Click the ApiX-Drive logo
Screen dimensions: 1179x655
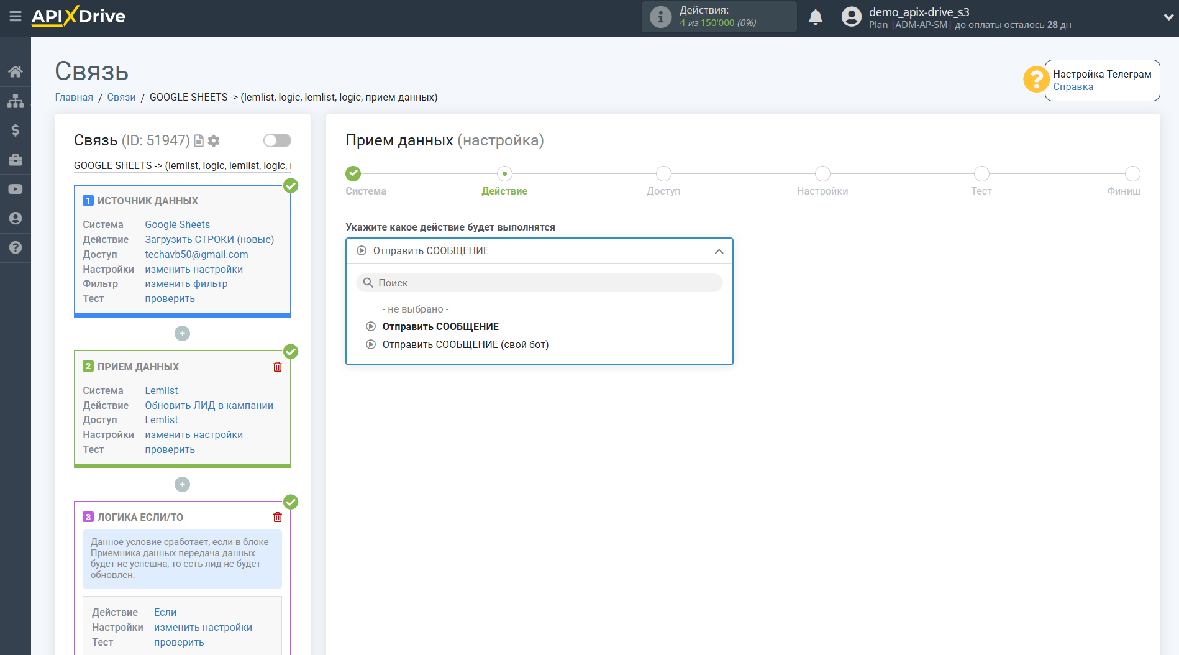(78, 16)
